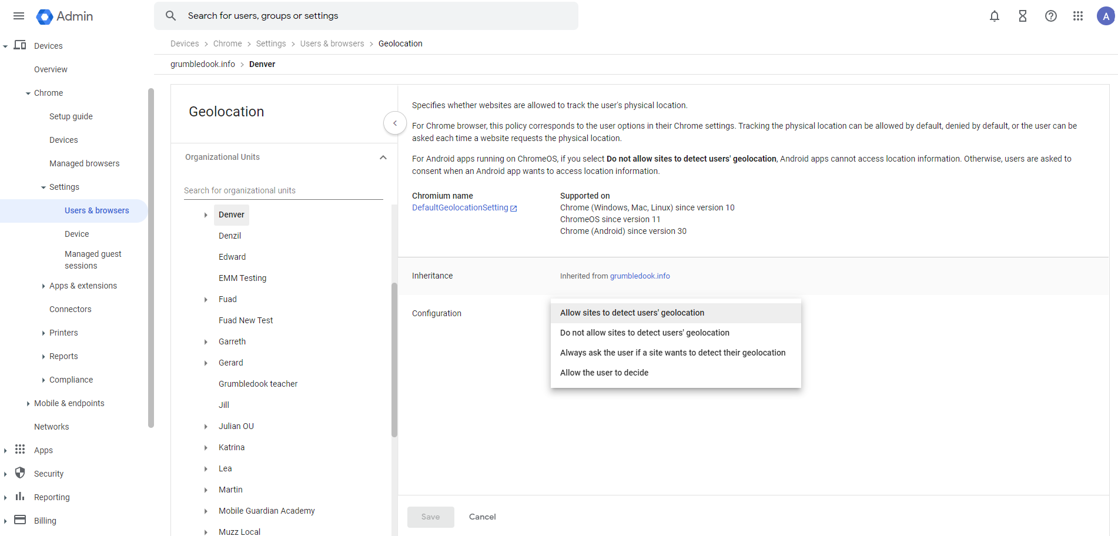Open the Overview page
1118x536 pixels.
click(51, 69)
